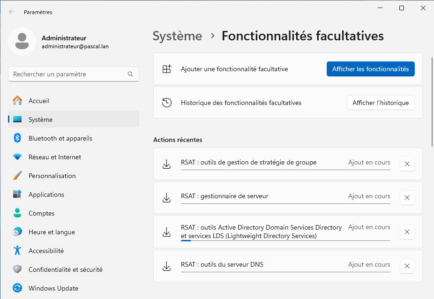
Task: Click the back arrow next to Paramètres
Action: tap(12, 12)
